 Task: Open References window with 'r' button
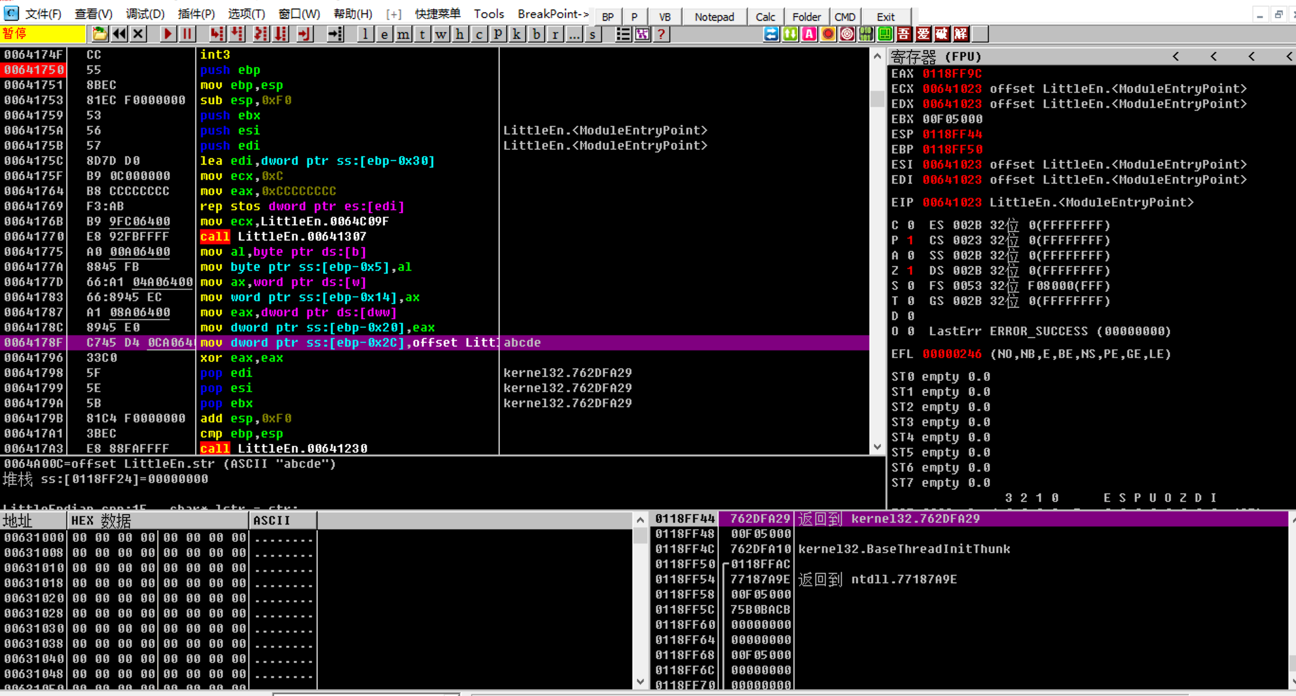point(555,34)
